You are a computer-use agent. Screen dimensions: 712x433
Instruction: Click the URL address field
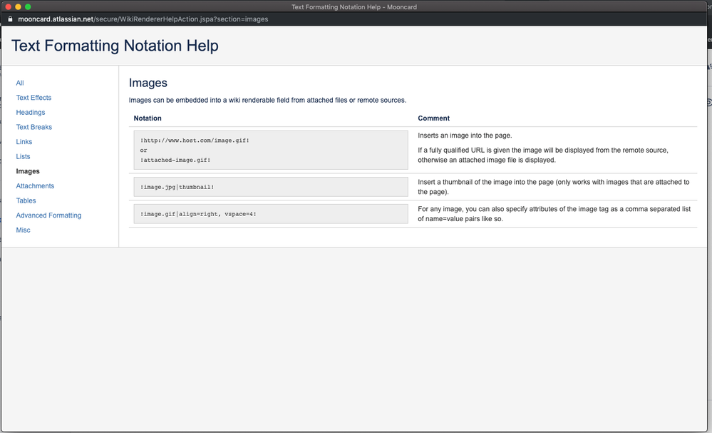[143, 19]
